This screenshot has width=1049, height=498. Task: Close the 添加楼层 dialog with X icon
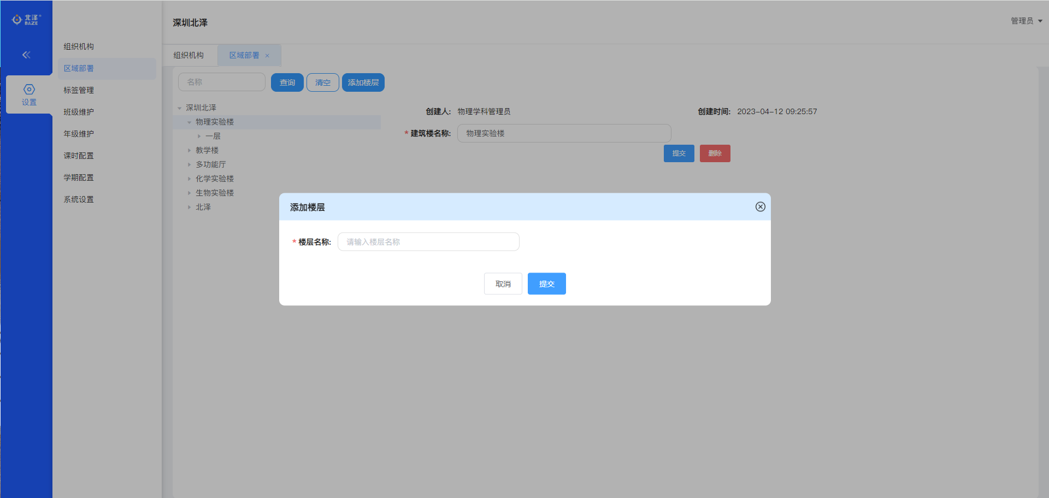coord(760,207)
